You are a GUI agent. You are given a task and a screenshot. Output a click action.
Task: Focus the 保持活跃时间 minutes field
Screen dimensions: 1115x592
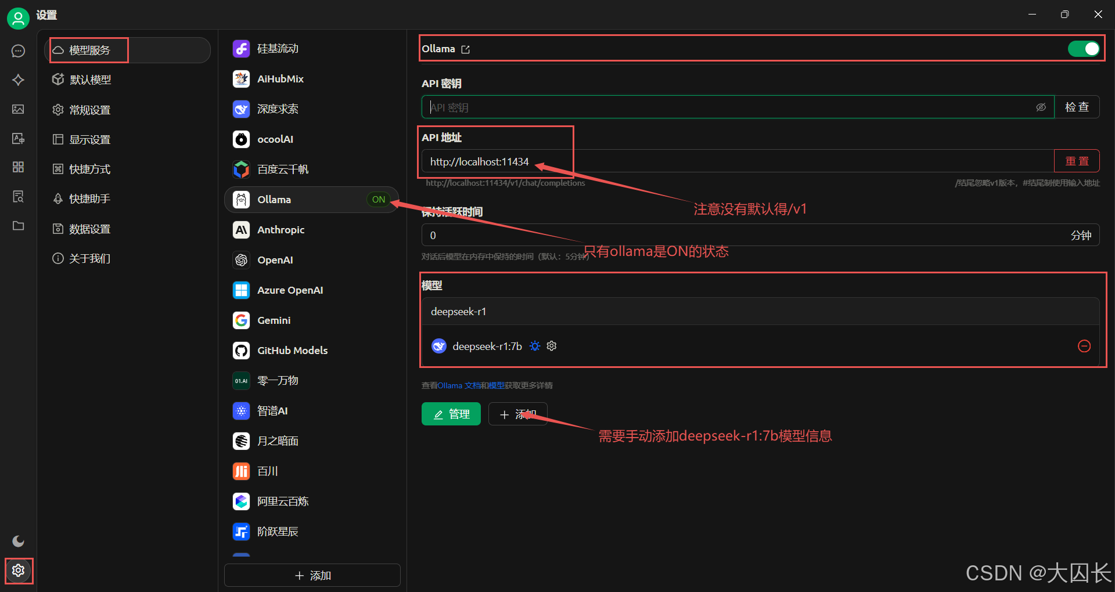pos(760,235)
